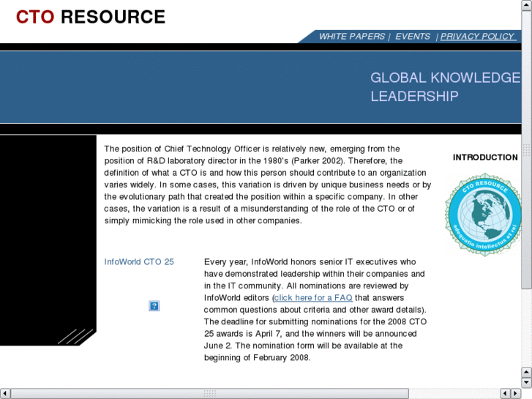Click the INTRODUCTION heading text
The height and width of the screenshot is (399, 532).
tap(485, 157)
